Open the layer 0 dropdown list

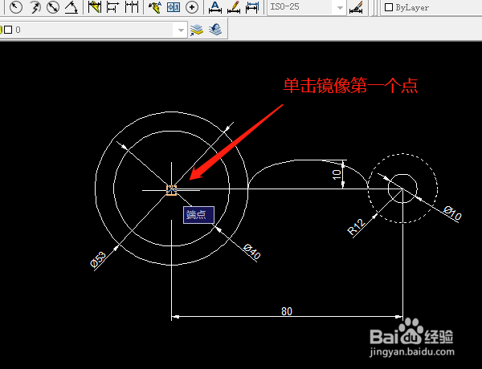(x=181, y=30)
